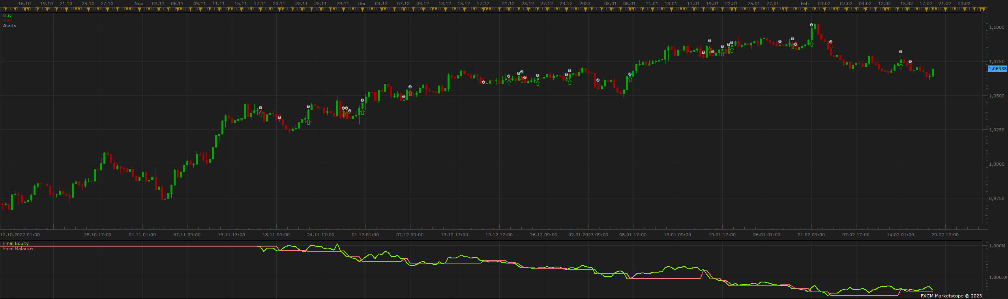Click the Alerts legend label
This screenshot has width=1008, height=299.
(10, 26)
